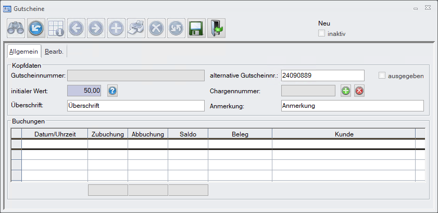Print the voucher using printer icon
The image size is (438, 213).
tap(135, 28)
